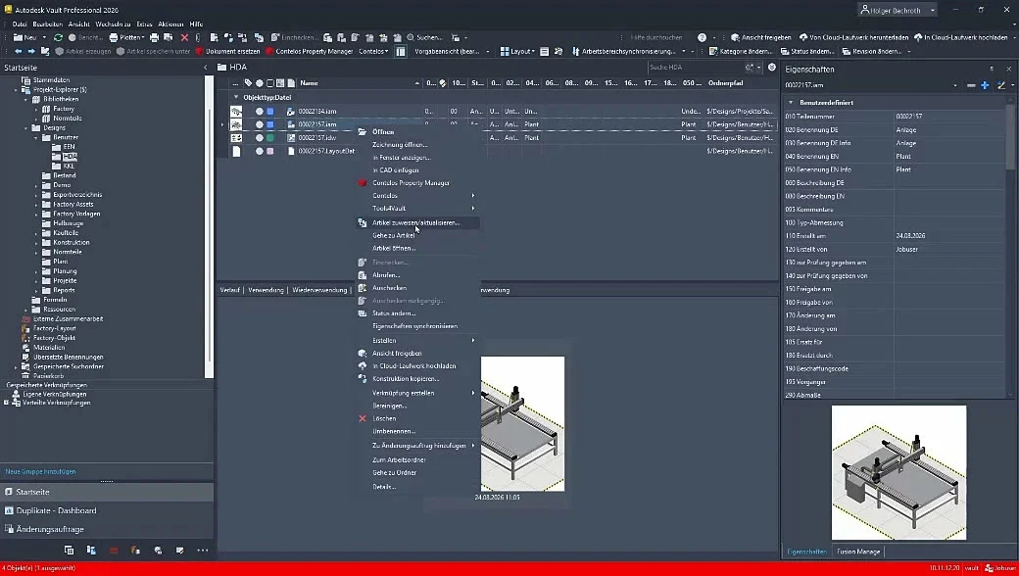Open Contelos Property Manager from toolbar

[x=309, y=51]
